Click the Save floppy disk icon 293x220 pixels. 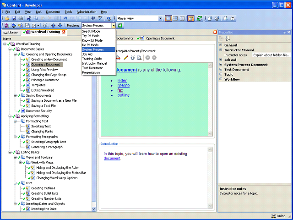14,18
